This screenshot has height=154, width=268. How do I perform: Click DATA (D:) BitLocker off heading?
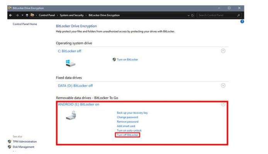pyautogui.click(x=75, y=86)
